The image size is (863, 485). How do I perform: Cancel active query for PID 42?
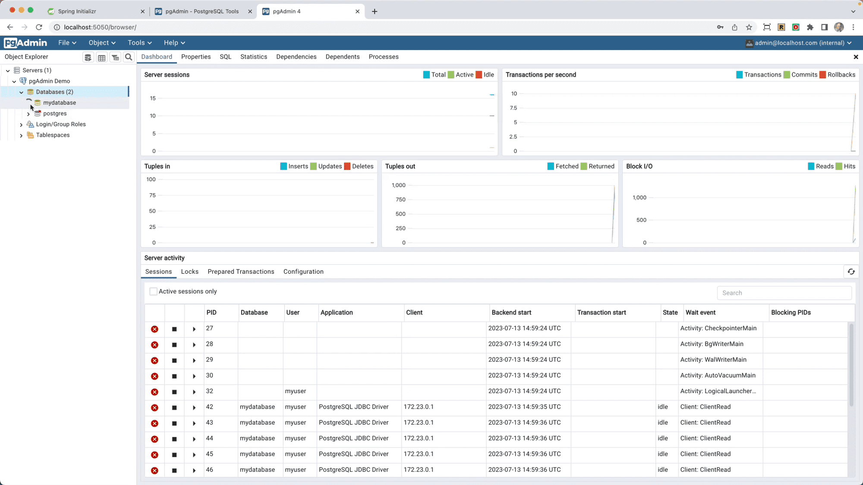[x=174, y=408]
